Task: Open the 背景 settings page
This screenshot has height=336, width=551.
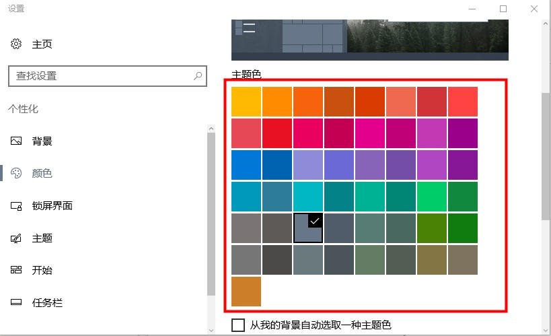Action: tap(42, 141)
